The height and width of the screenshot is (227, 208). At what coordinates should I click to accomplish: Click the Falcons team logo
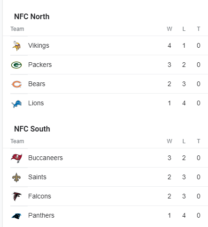coord(16,197)
